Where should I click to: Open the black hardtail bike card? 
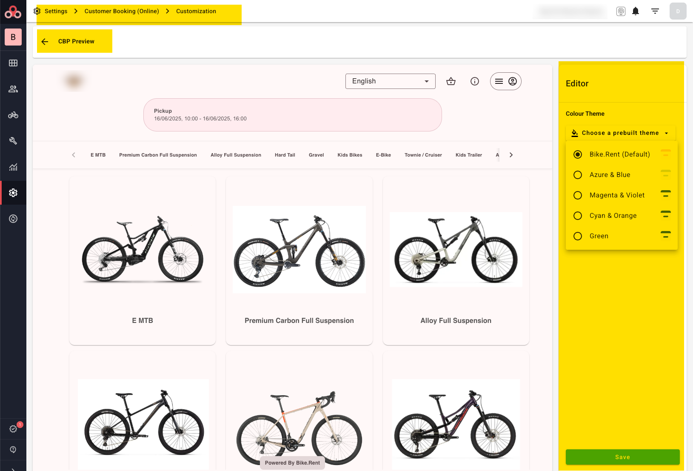click(143, 411)
